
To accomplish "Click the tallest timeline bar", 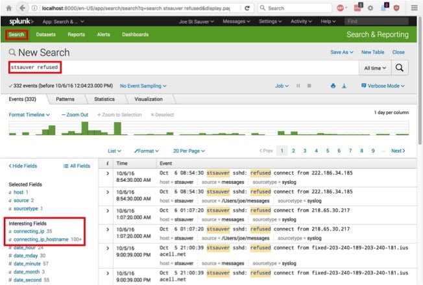I will [x=85, y=128].
